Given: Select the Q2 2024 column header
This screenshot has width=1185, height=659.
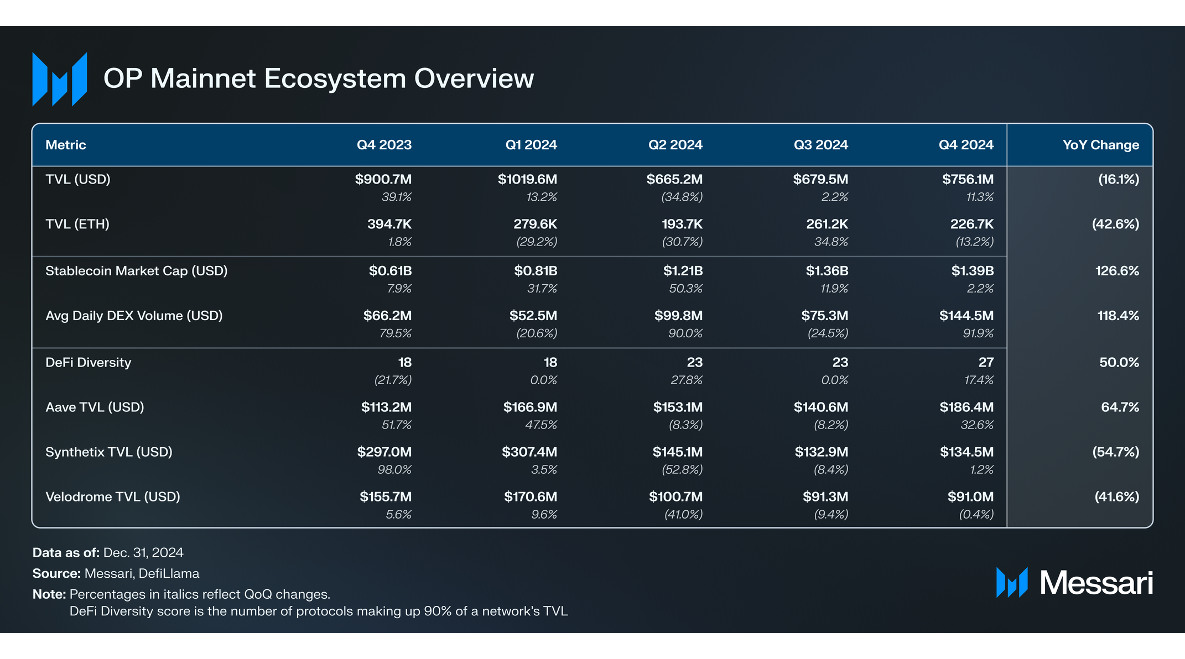Looking at the screenshot, I should [x=675, y=145].
